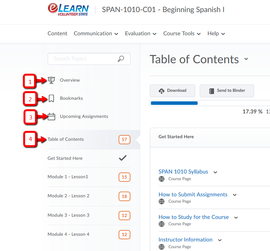Screen dimensions: 270x251
Task: Click the globe icon under SPAN 1010 Syllabus
Action: click(x=162, y=179)
